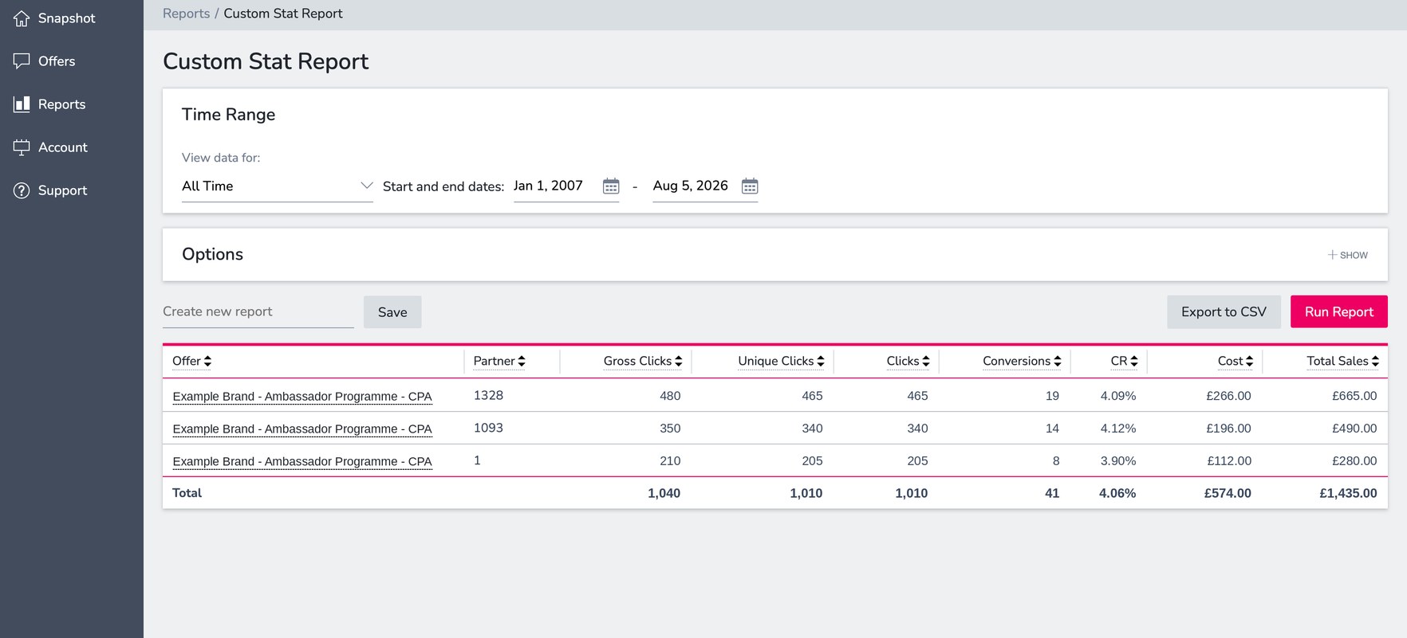The image size is (1407, 638).
Task: Sort table by Clicks column
Action: (908, 361)
